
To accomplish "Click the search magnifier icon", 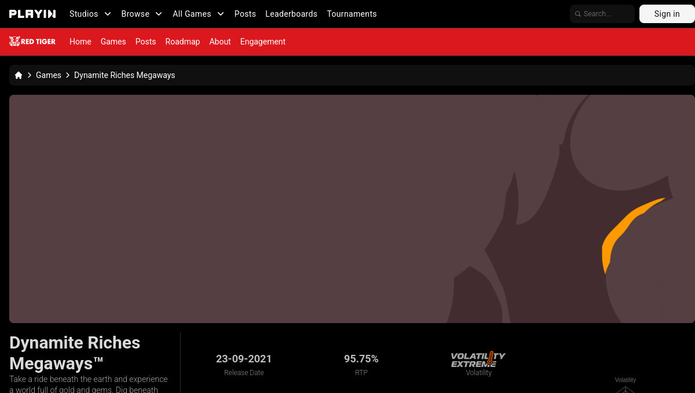I will click(577, 14).
